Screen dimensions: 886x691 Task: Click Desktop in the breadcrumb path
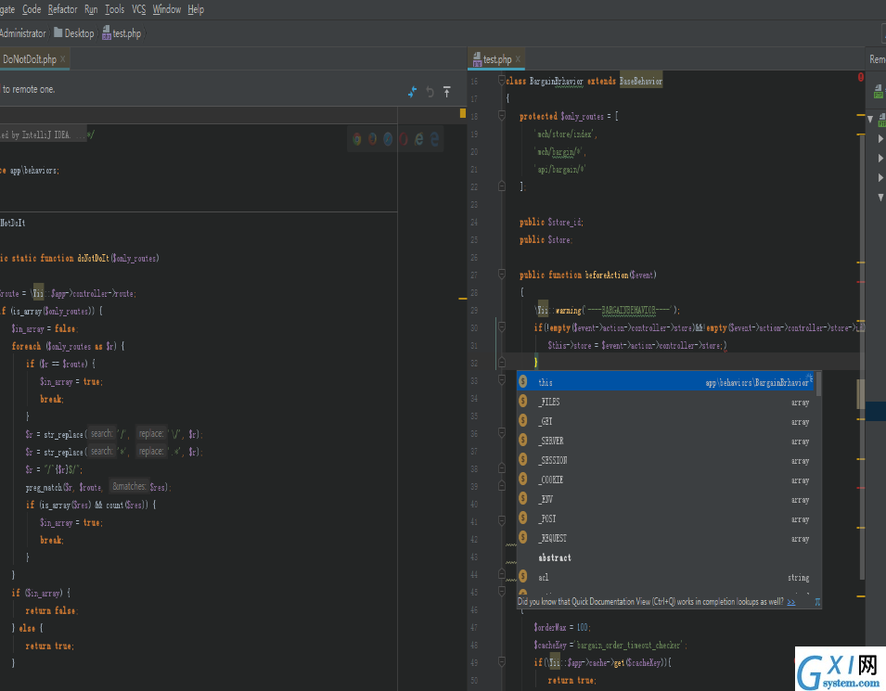tap(79, 33)
